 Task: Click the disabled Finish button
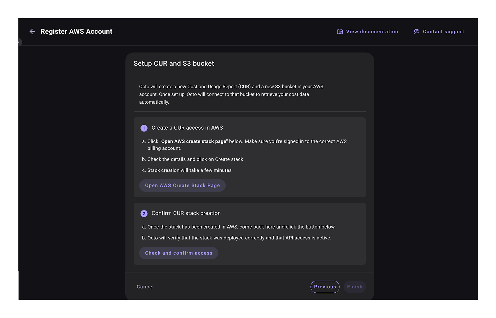coord(354,286)
